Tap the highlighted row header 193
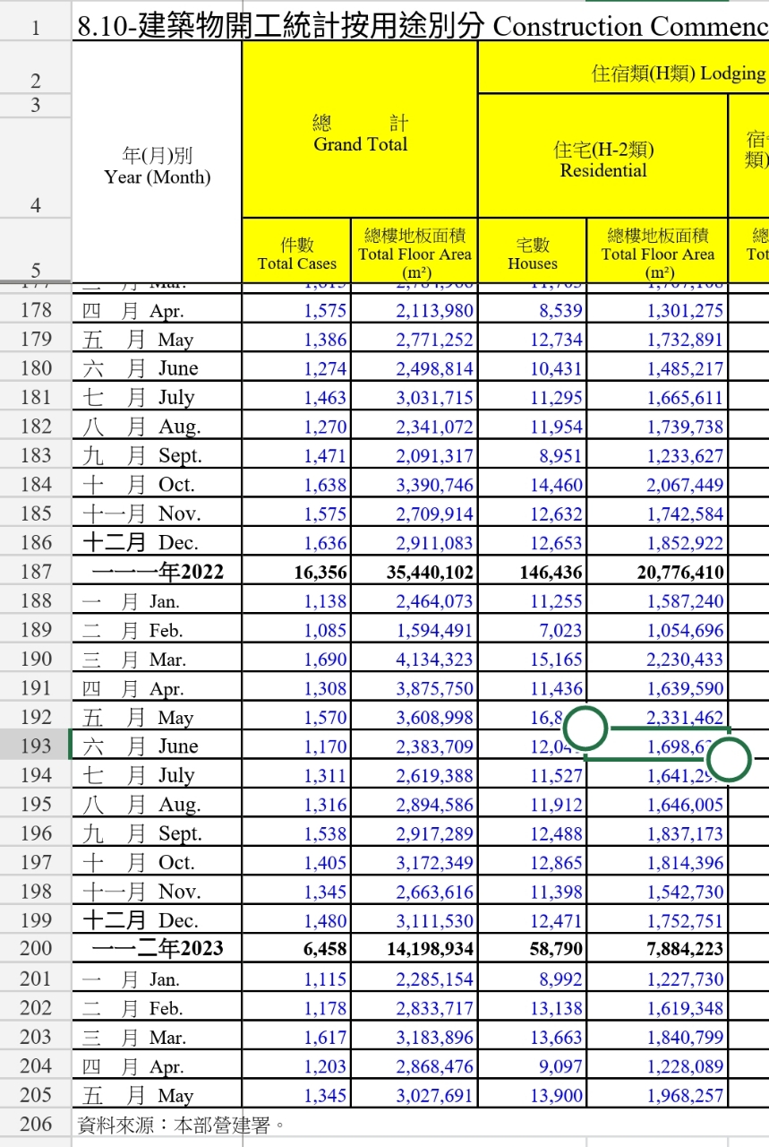The height and width of the screenshot is (1147, 769). click(36, 746)
